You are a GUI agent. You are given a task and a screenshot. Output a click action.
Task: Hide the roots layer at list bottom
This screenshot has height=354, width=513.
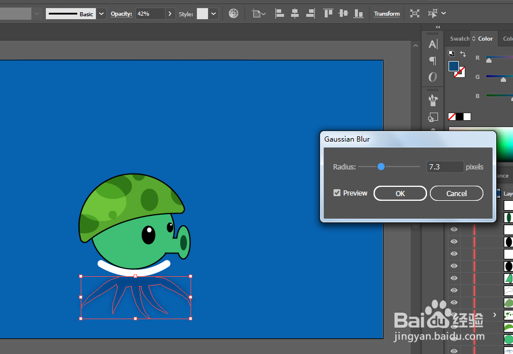454,351
